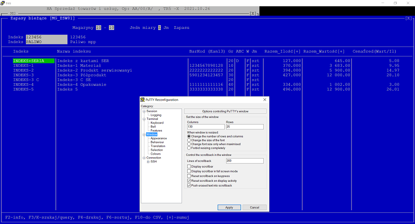Select Terminal category in tree
Image resolution: width=415 pixels, height=224 pixels.
(152, 119)
